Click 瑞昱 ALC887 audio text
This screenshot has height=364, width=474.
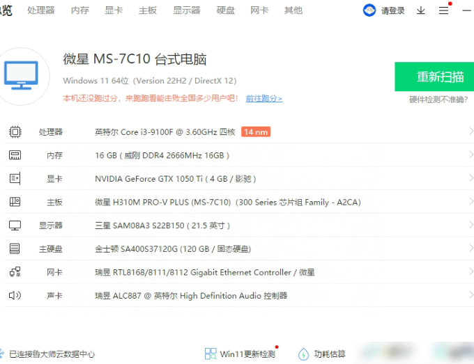coord(191,296)
